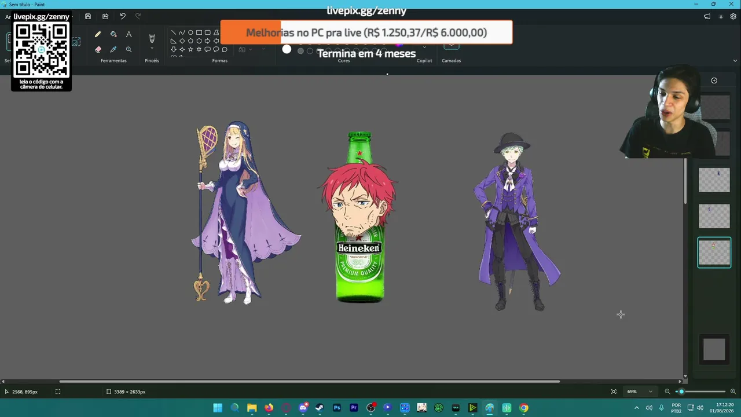Pick the down arrow shape
741x417 pixels.
(173, 50)
